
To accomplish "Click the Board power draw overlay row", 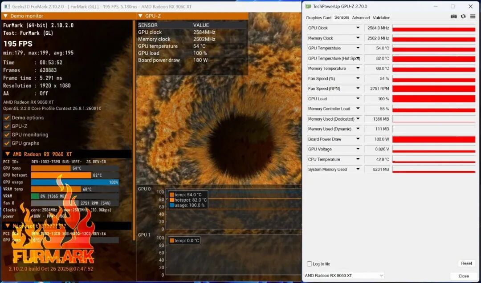I will pos(192,60).
